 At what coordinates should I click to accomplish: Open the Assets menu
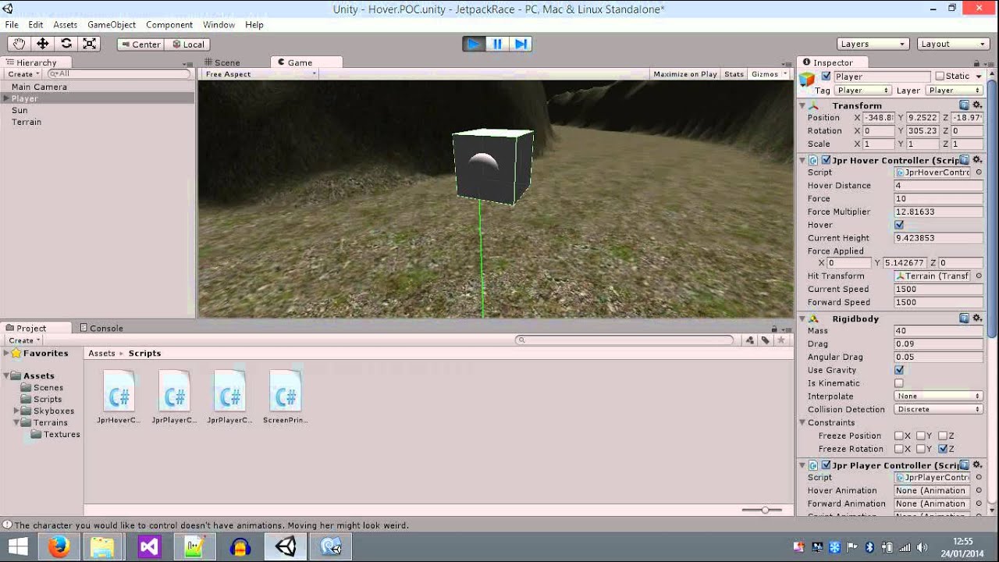point(66,25)
